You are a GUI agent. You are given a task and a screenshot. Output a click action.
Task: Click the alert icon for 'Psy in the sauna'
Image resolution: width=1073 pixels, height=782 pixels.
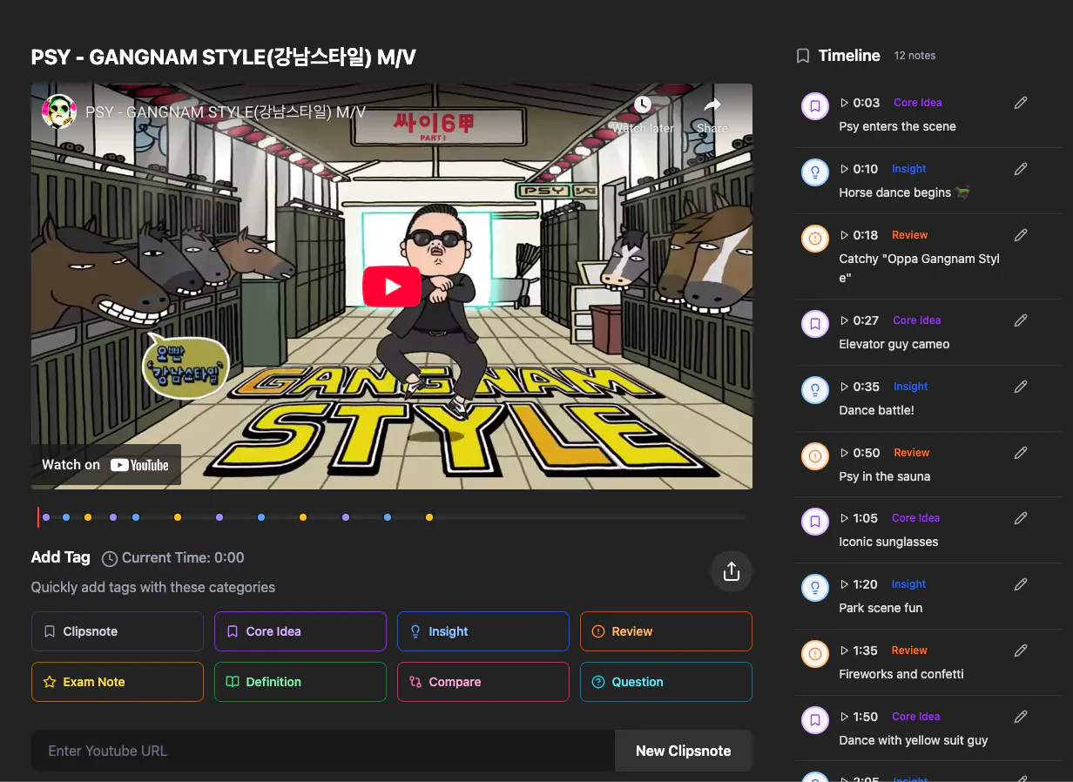[x=815, y=456]
